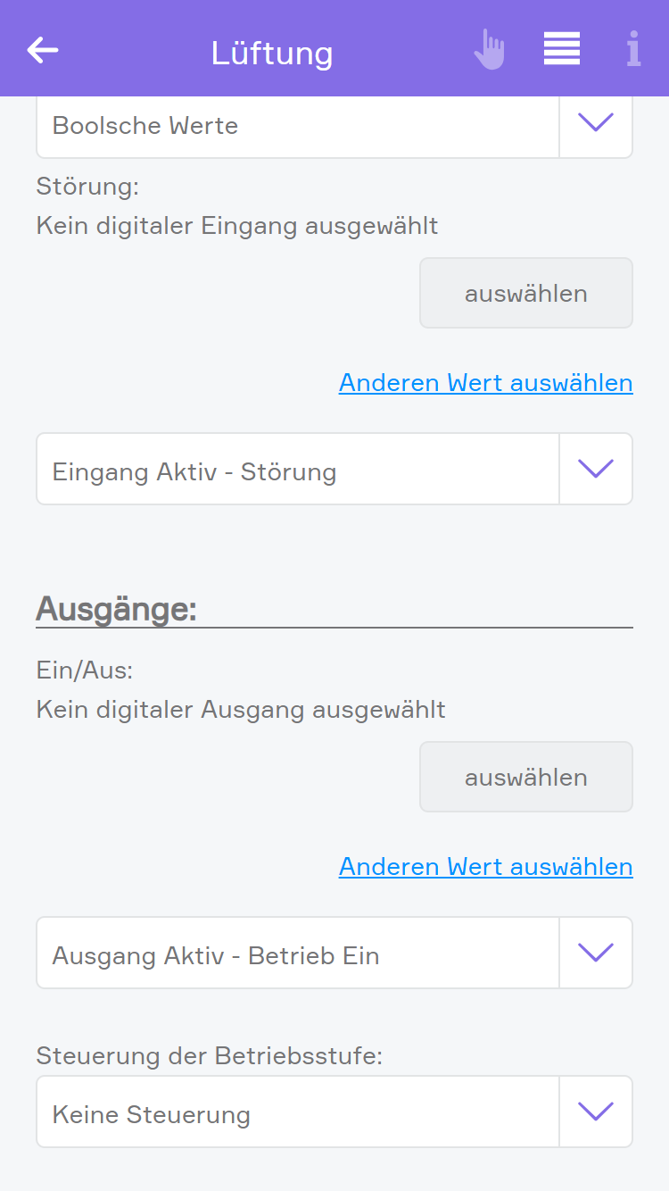669x1191 pixels.
Task: Click the Lüftung page title
Action: point(272,53)
